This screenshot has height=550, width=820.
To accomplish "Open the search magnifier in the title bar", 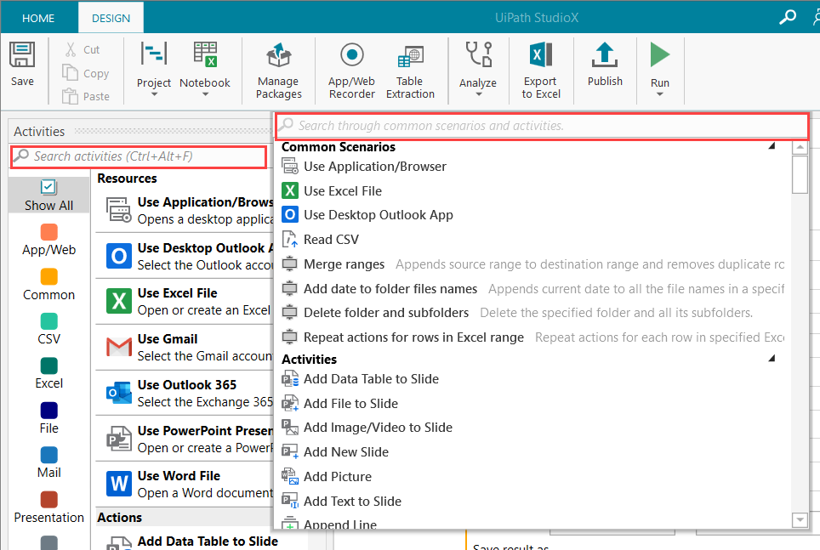I will click(x=788, y=17).
